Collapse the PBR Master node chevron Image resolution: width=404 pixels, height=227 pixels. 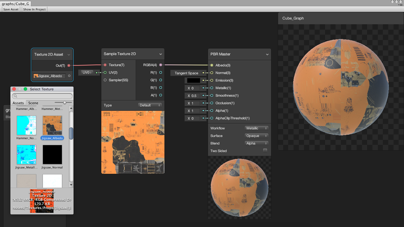click(267, 54)
